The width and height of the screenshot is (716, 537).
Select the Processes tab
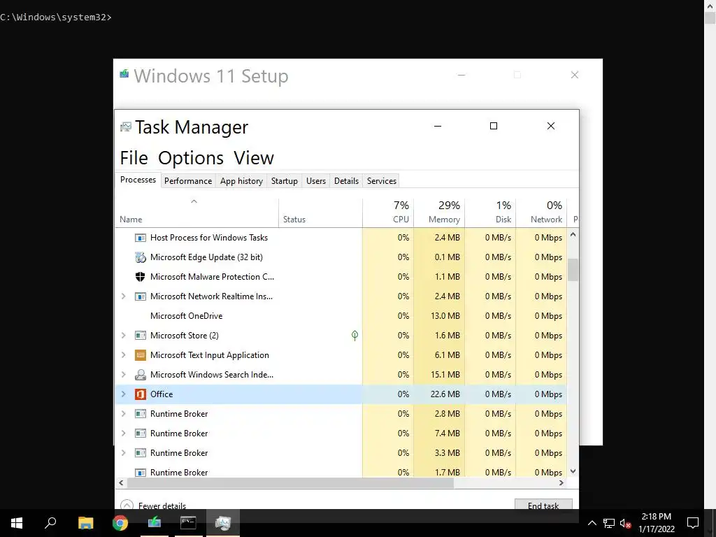coord(138,180)
